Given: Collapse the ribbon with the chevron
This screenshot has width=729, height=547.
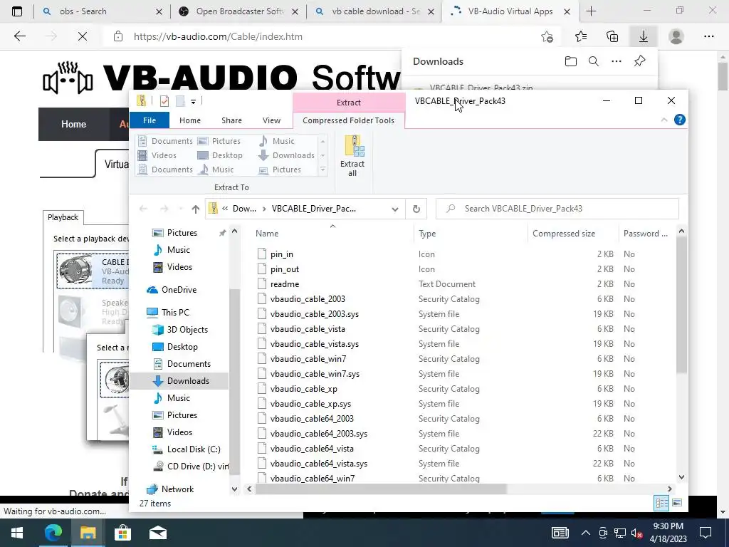Looking at the screenshot, I should [664, 120].
